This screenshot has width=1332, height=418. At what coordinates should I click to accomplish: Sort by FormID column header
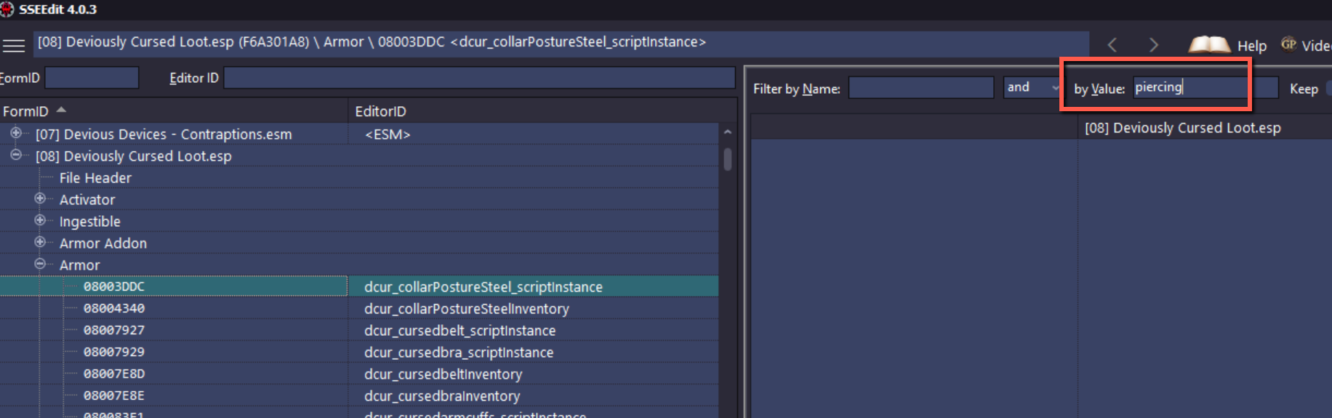click(174, 111)
